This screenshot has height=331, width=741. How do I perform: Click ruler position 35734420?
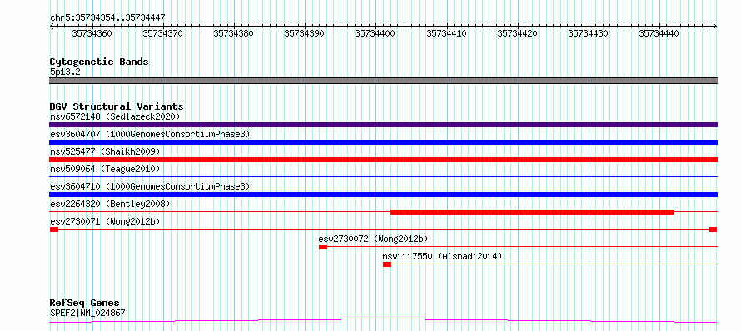518,33
